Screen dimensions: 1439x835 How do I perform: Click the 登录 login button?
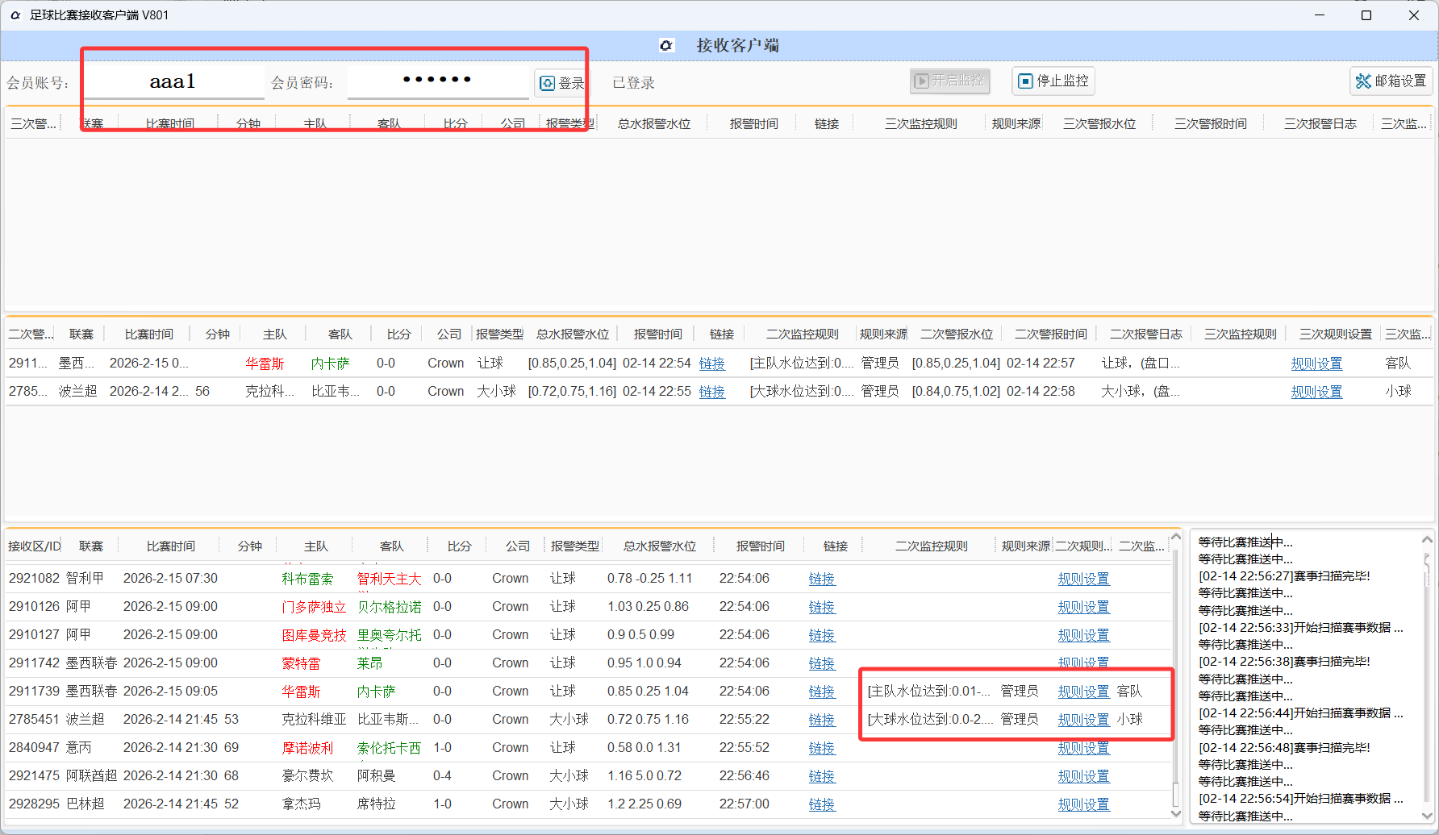coord(561,82)
